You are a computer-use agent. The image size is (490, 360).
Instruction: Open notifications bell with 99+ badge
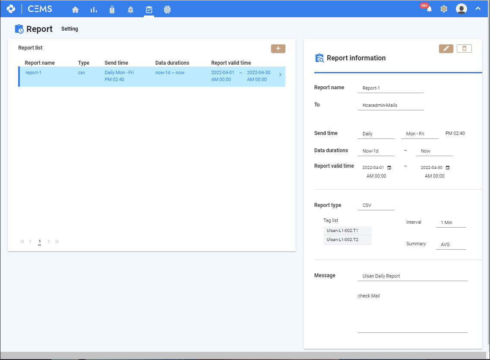[429, 9]
